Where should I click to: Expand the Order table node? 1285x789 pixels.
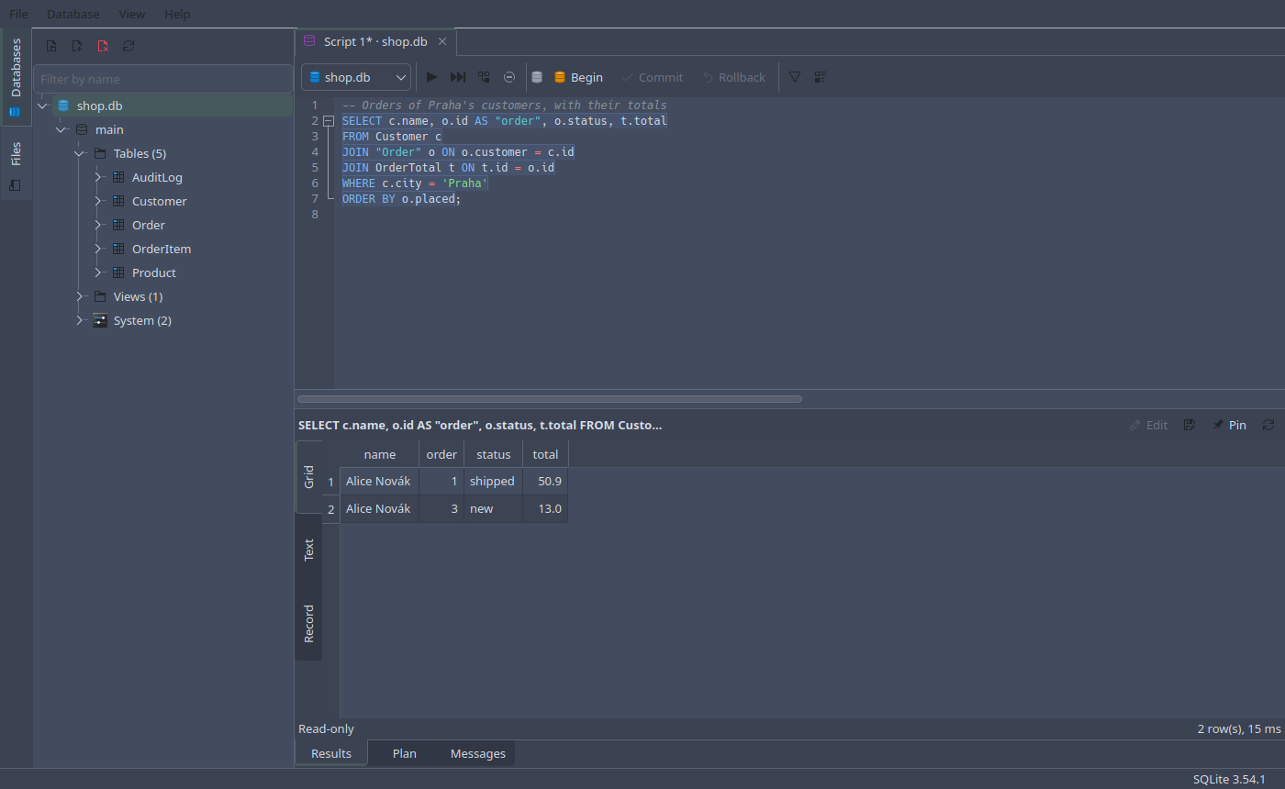[98, 225]
